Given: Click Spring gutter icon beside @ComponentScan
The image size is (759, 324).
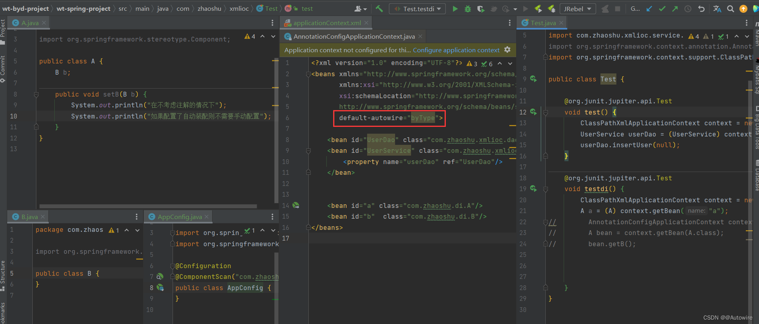Looking at the screenshot, I should [x=160, y=277].
